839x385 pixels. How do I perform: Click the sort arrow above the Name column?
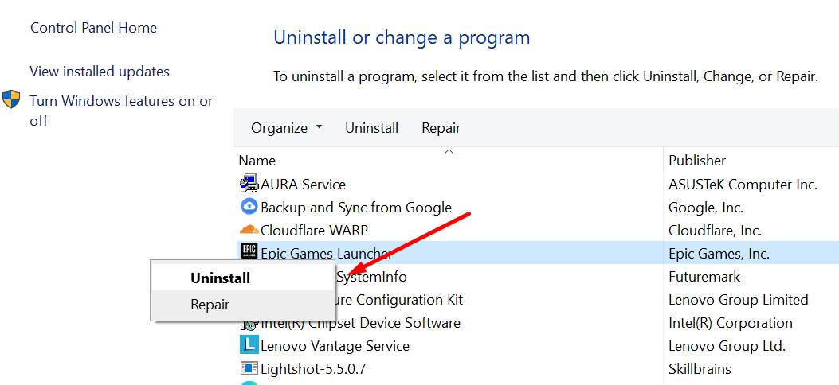coord(449,151)
